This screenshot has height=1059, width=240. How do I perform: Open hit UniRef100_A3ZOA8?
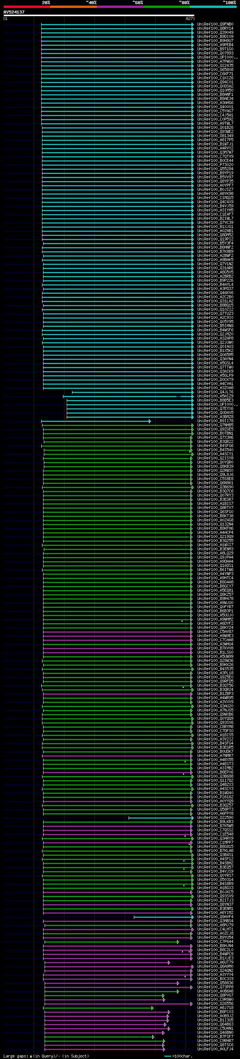(x=215, y=388)
